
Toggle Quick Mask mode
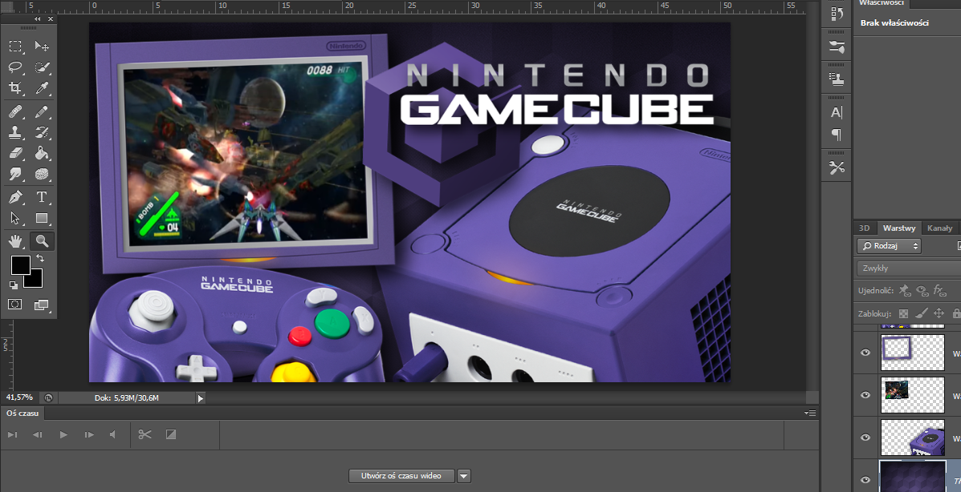15,304
